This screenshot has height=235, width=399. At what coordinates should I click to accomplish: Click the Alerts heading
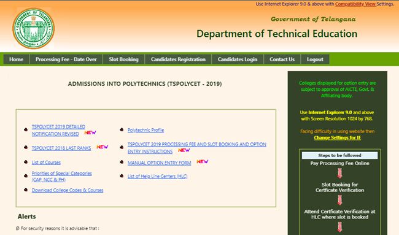(27, 217)
